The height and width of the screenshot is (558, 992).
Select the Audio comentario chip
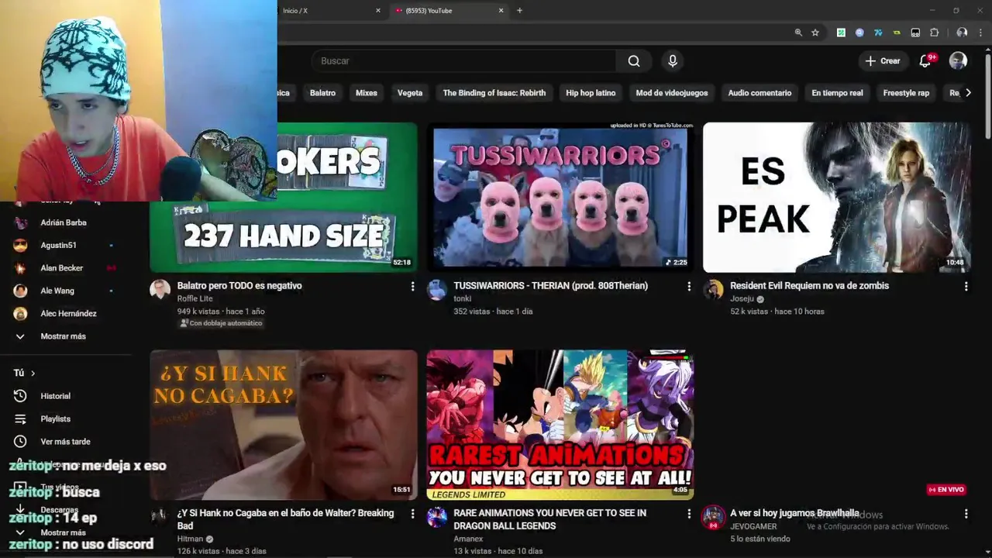[759, 93]
